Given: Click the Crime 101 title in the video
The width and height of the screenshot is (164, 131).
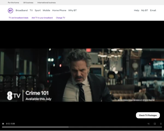Looking at the screenshot, I should point(37,93).
